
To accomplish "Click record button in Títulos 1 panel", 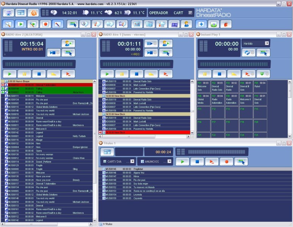I will tap(226, 162).
